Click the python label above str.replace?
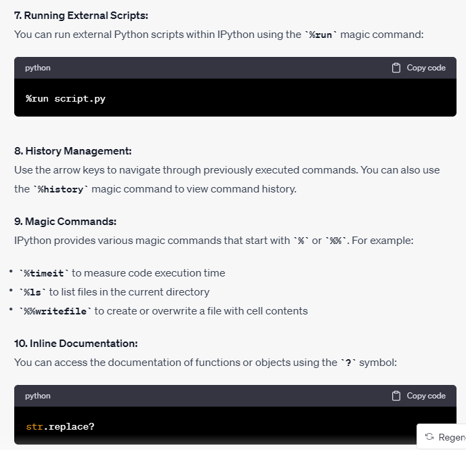The width and height of the screenshot is (466, 450). tap(38, 396)
